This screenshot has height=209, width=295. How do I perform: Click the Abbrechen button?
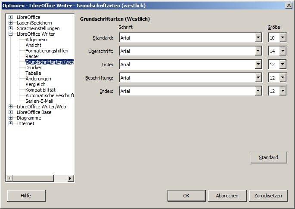coord(227,196)
